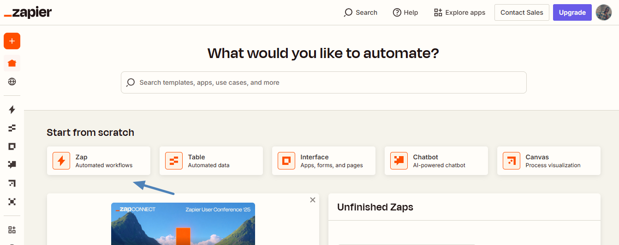
Task: Click the Search text in header
Action: pyautogui.click(x=367, y=12)
